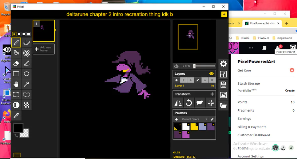Viewport: 297px width, 159px height.
Task: Expand Transform panel with plus icon
Action: pos(212,94)
